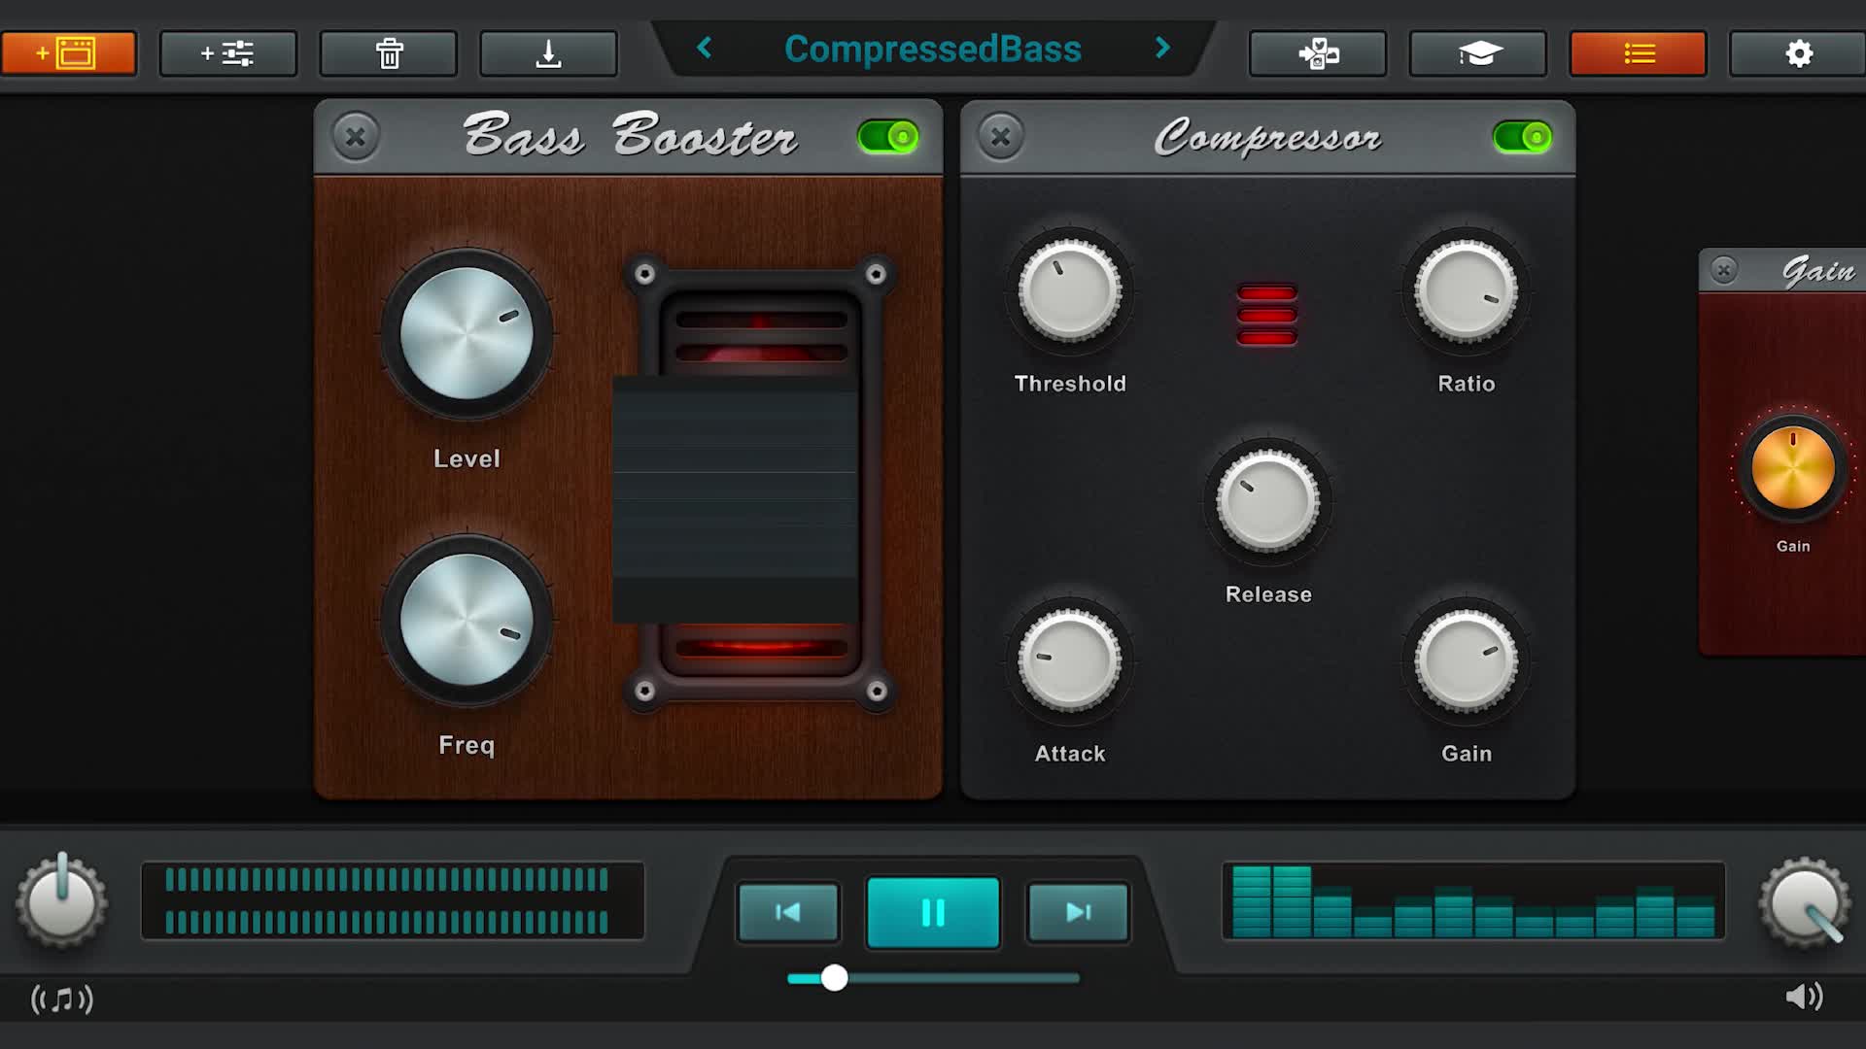Open the CompressedBass preset name selector
This screenshot has width=1866, height=1049.
tap(933, 49)
